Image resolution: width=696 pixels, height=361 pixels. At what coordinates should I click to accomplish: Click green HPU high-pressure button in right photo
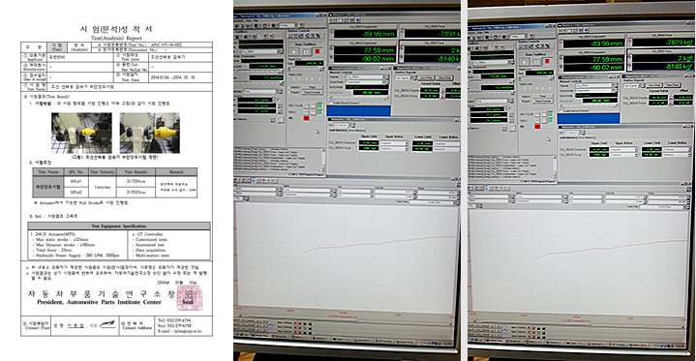click(x=551, y=114)
